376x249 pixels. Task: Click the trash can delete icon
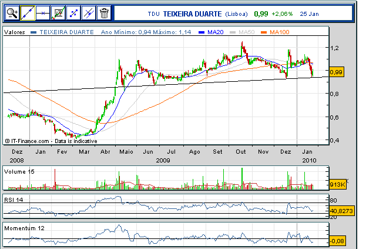click(x=104, y=13)
